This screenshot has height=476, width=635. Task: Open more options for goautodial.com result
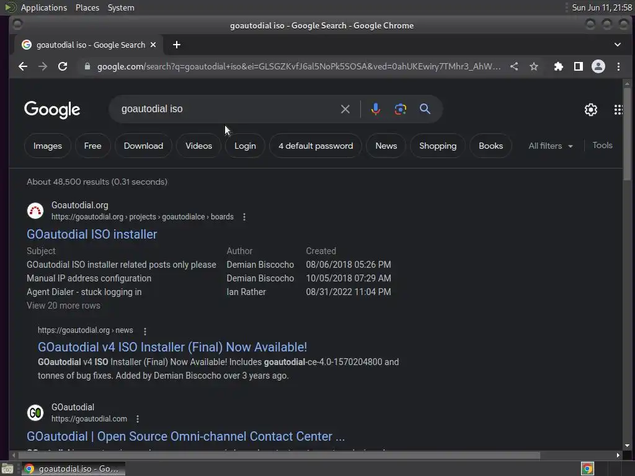pyautogui.click(x=138, y=419)
